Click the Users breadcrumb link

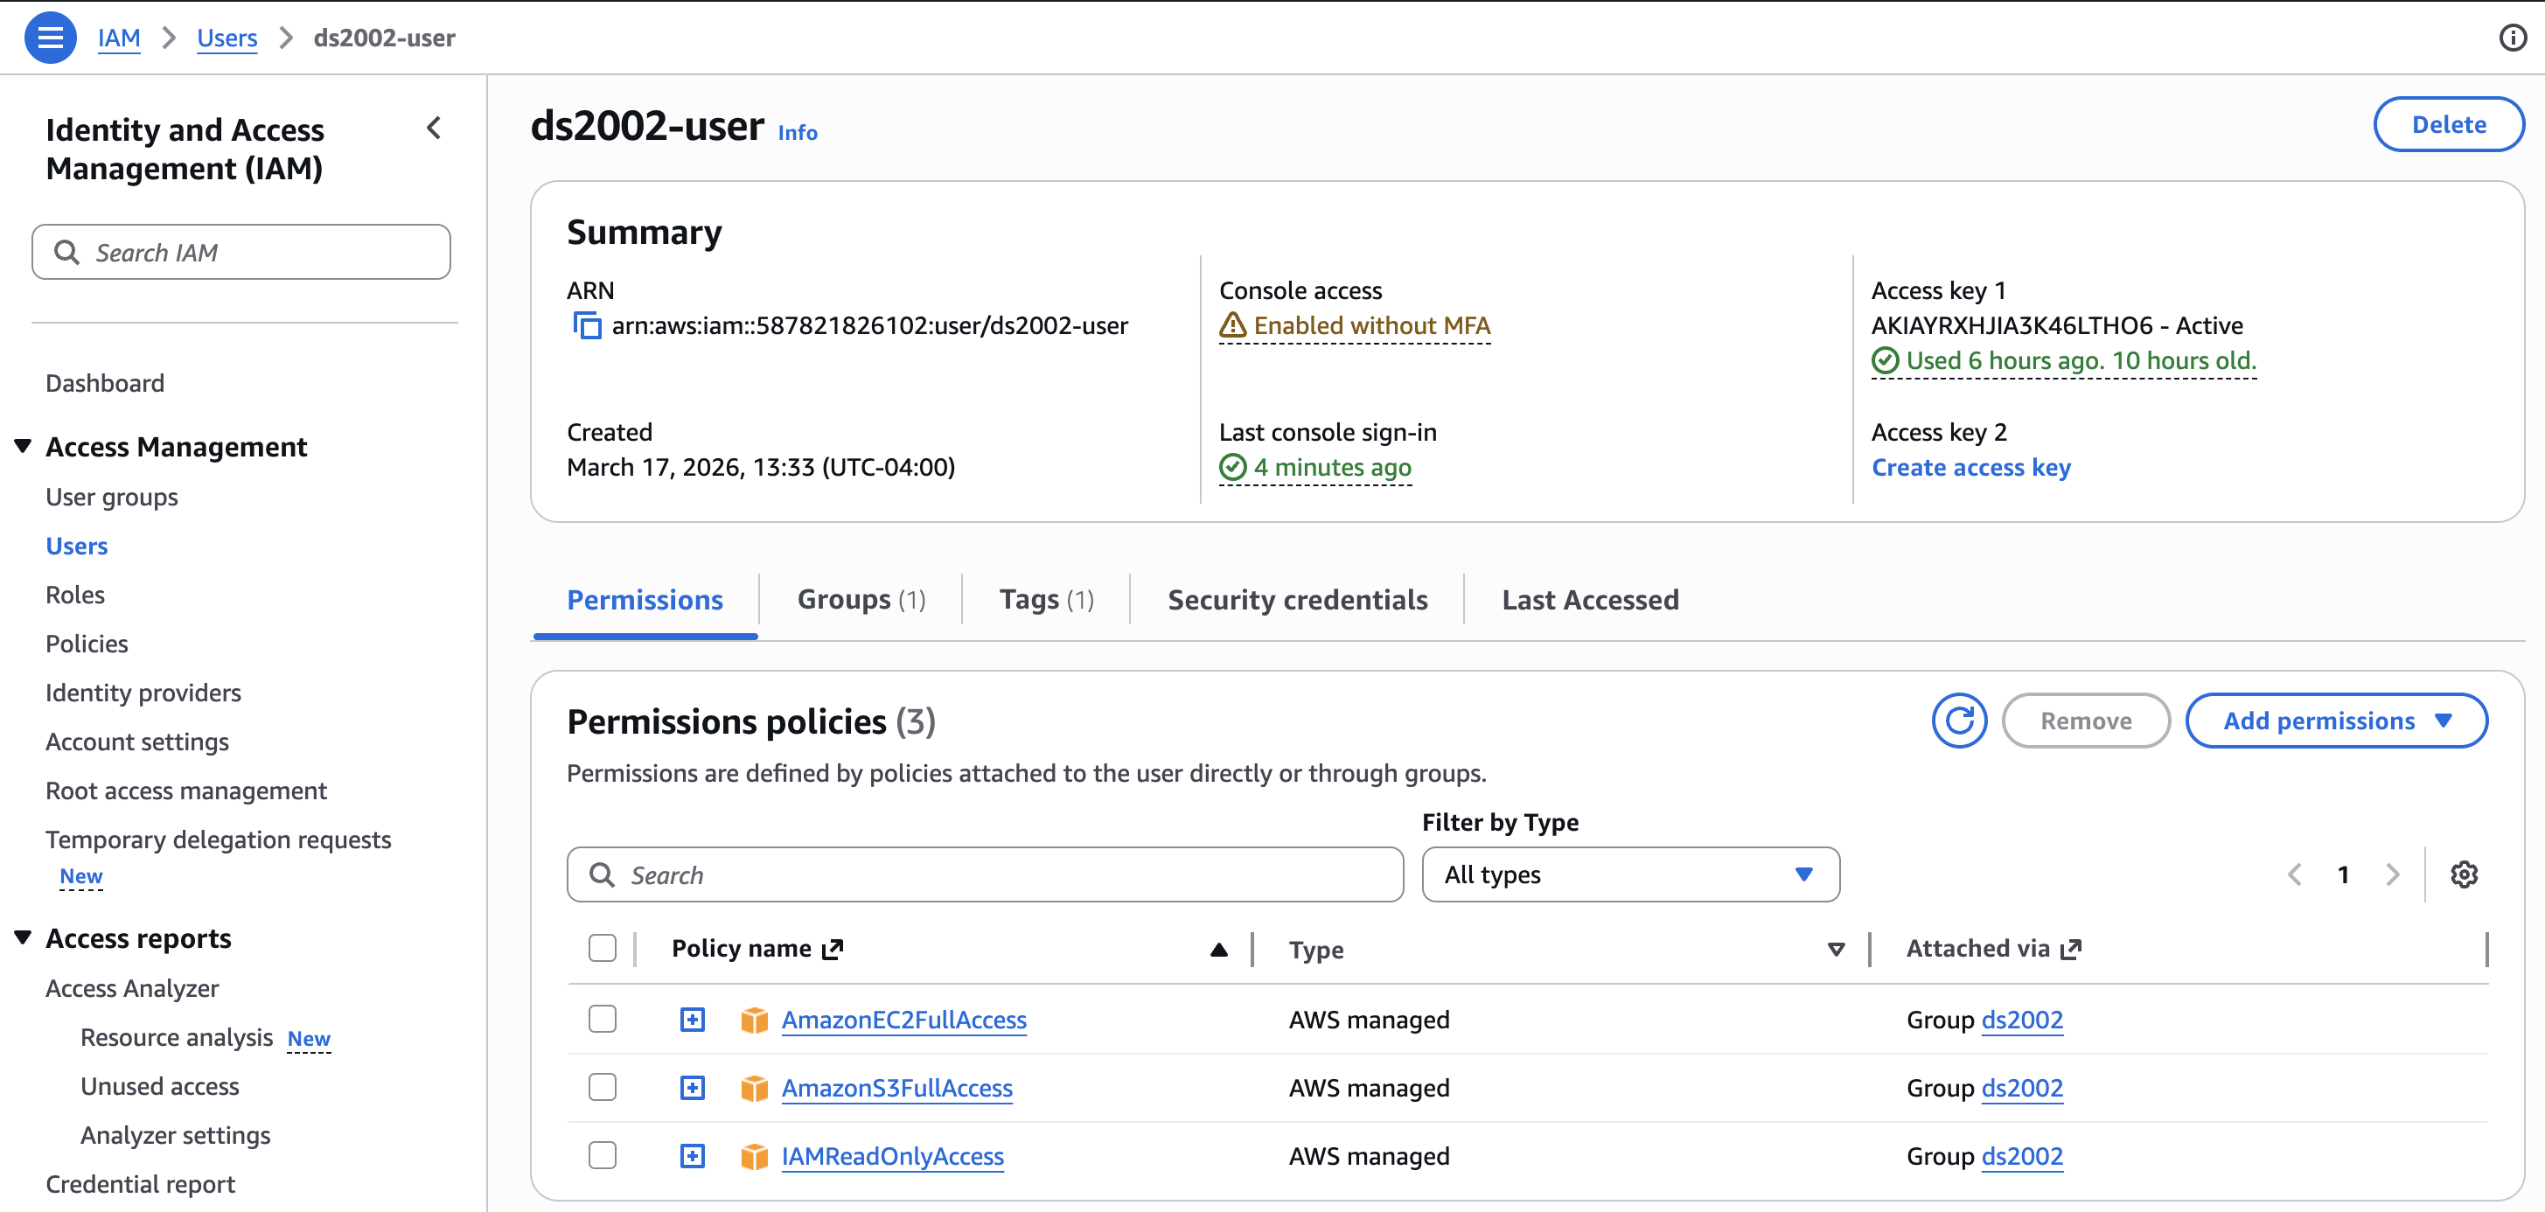coord(227,38)
